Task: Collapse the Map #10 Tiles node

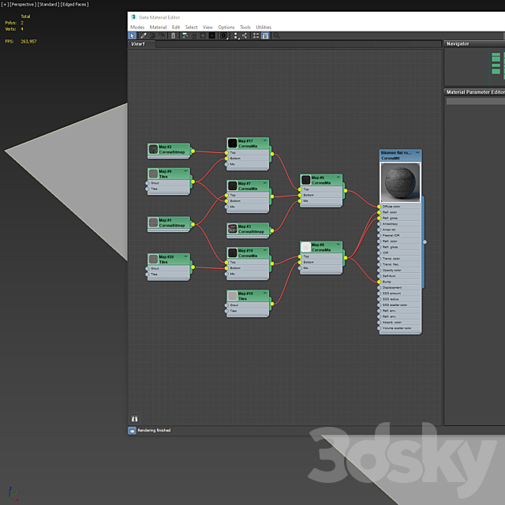Action: pos(265,293)
